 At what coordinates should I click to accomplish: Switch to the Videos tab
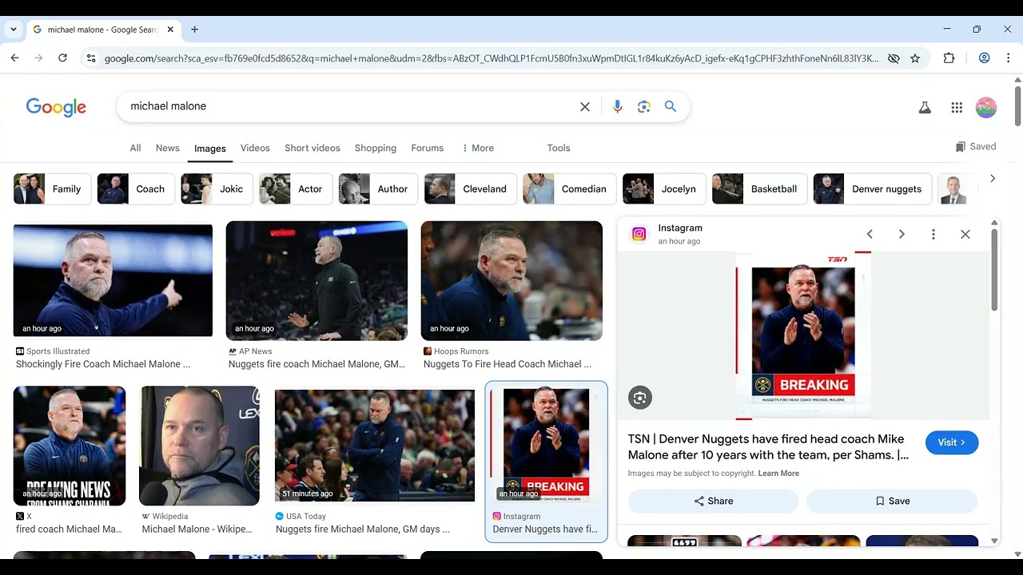[255, 148]
